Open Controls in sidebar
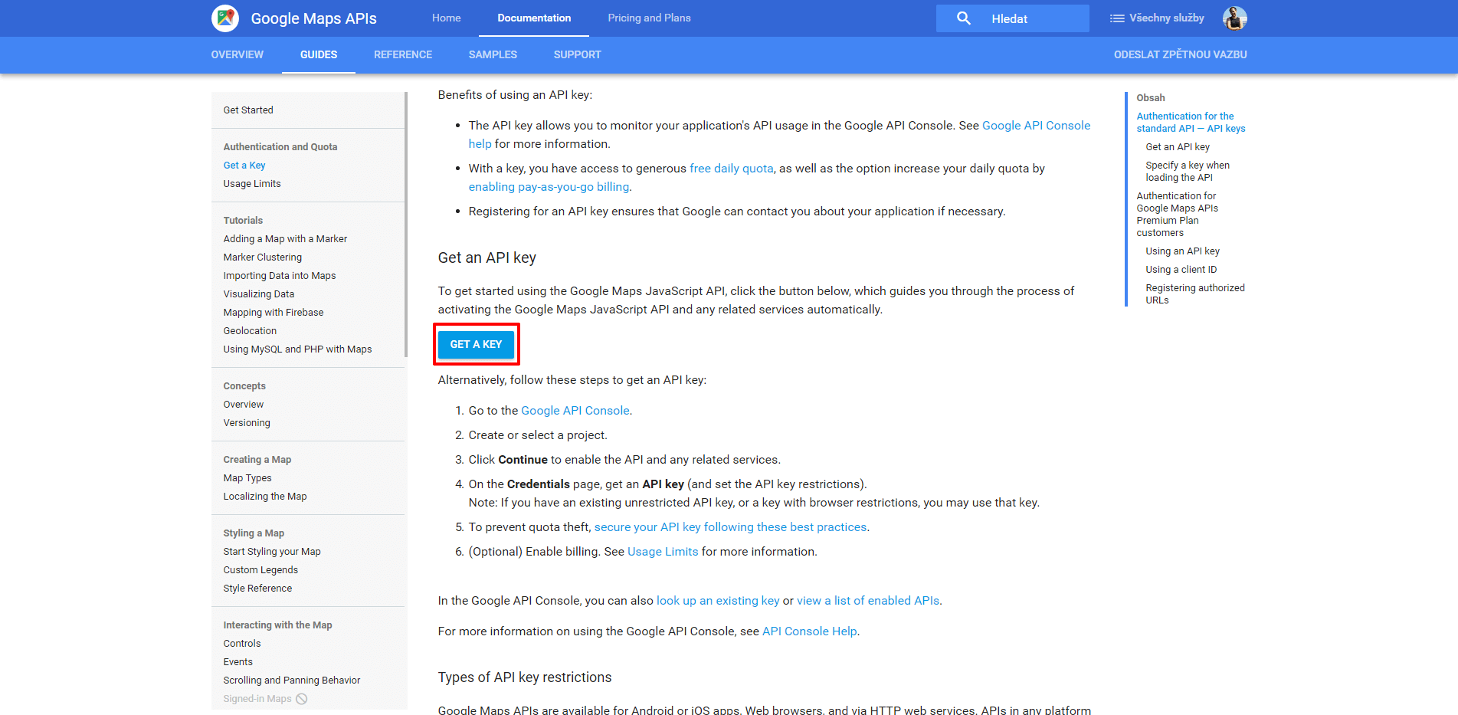Screen dimensions: 1458x715 click(x=242, y=644)
